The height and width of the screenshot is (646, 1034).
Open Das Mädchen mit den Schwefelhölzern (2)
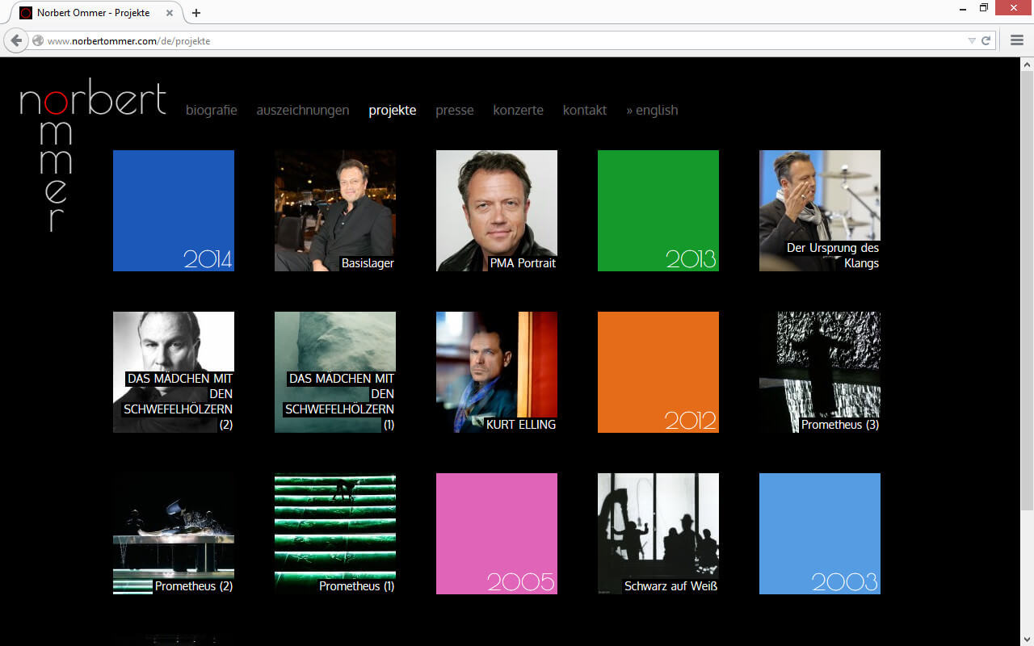[174, 372]
